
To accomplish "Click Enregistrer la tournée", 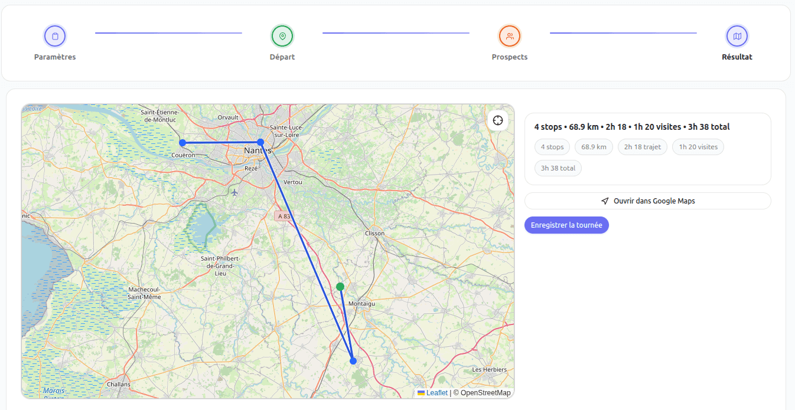I will click(x=566, y=225).
